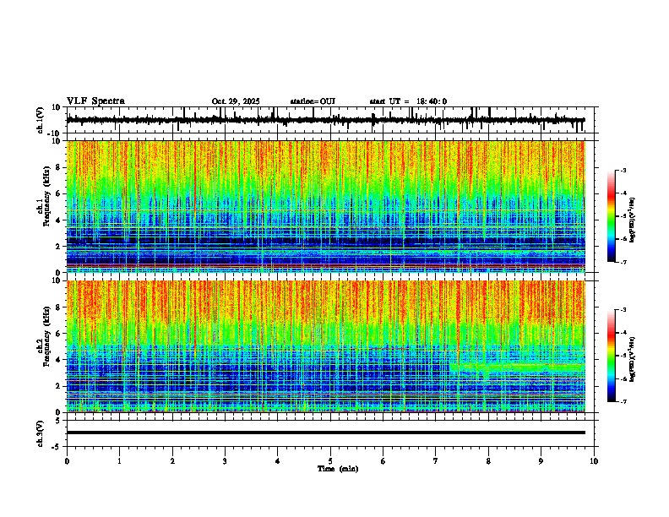Click the flat black ch.3 voltage trace
The width and height of the screenshot is (669, 517).
tap(325, 433)
